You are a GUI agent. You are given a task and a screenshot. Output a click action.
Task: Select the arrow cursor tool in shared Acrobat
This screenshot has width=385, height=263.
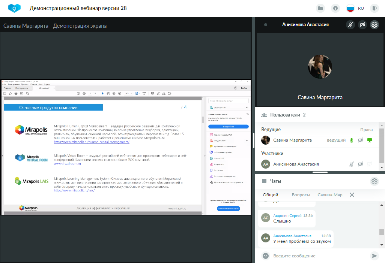point(102,93)
